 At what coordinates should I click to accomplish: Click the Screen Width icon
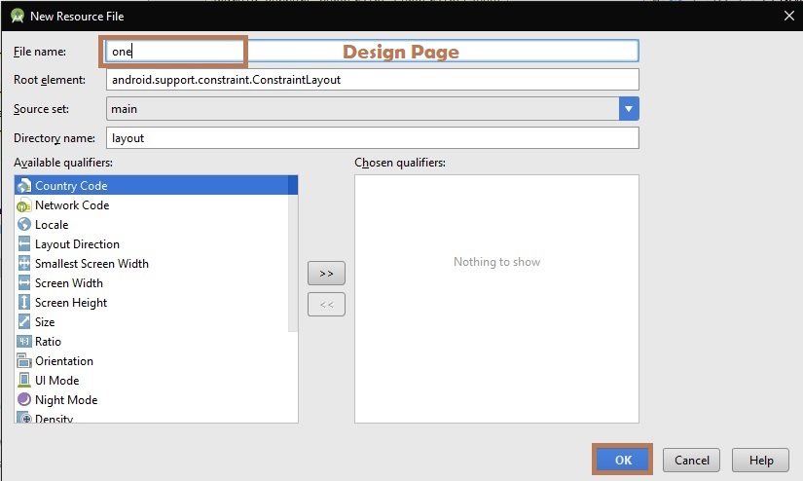(x=24, y=282)
